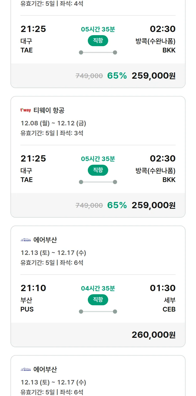The width and height of the screenshot is (196, 396).
Task: Click the 12.08 (월) ~ 12.12 (금) date range
Action: [53, 123]
